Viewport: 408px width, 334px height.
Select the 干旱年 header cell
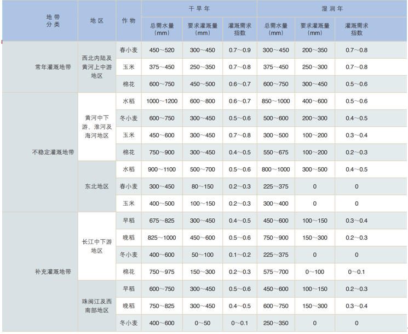[198, 9]
